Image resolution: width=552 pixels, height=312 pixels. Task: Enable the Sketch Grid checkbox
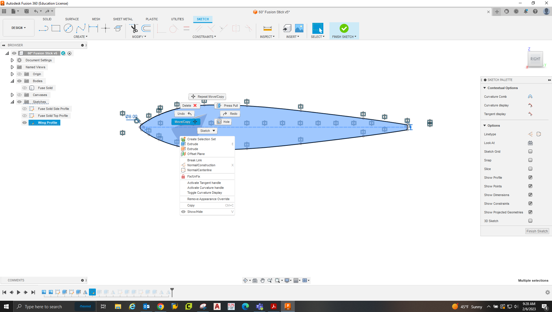530,152
